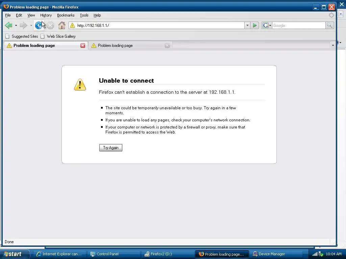The image size is (346, 259).
Task: Expand the address bar history dropdown
Action: click(247, 26)
